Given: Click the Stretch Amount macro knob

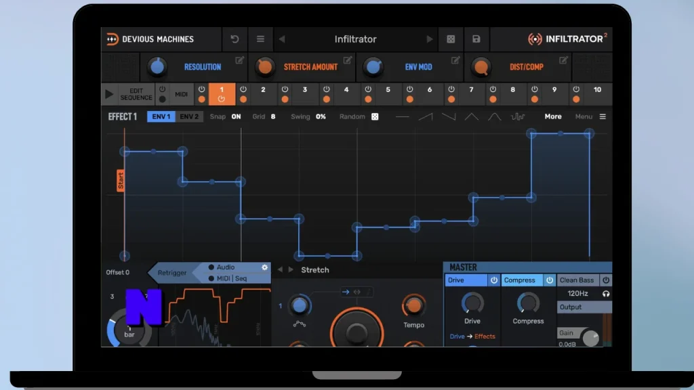Looking at the screenshot, I should click(x=265, y=67).
